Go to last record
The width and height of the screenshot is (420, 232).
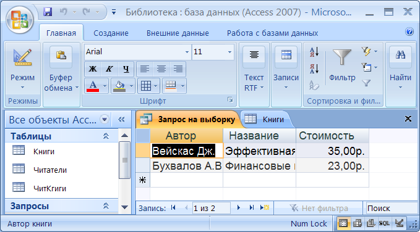(251, 208)
